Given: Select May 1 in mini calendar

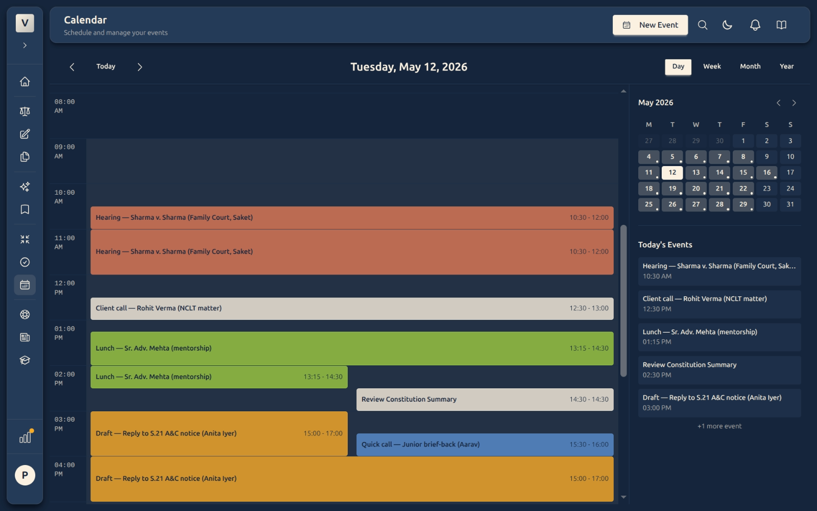Looking at the screenshot, I should [743, 141].
